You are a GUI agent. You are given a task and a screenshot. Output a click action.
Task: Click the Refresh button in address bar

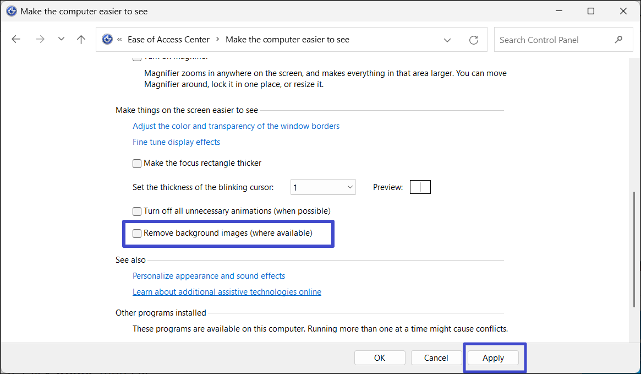click(473, 40)
